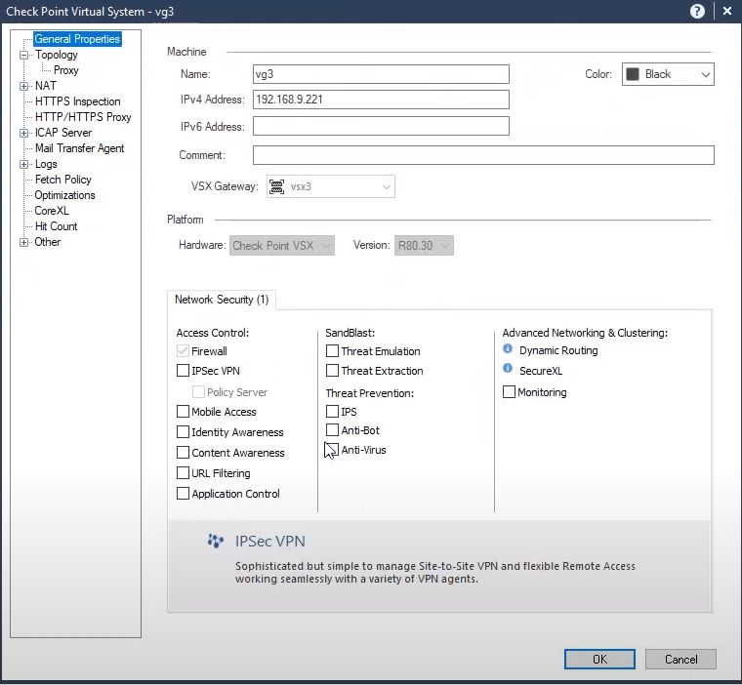Open the VSX Gateway dropdown
This screenshot has width=742, height=685.
[x=330, y=186]
